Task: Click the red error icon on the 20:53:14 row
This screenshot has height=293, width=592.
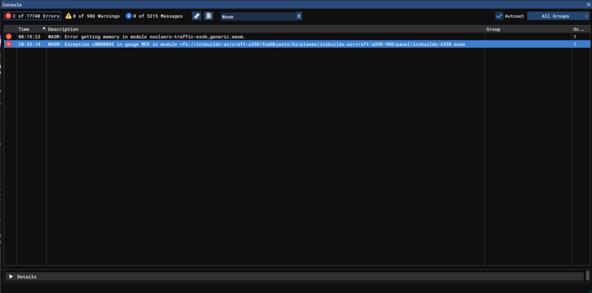Action: click(8, 44)
